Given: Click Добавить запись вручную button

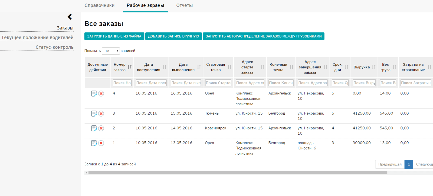Looking at the screenshot, I should [x=173, y=36].
